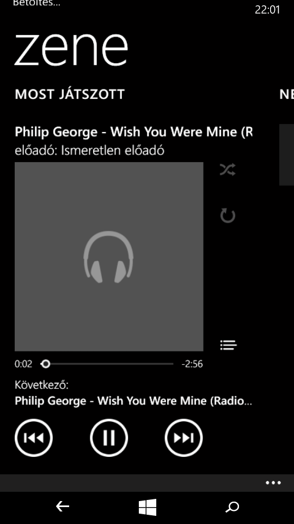Tap the partially visible tile on right
Image resolution: width=294 pixels, height=524 pixels.
point(287,154)
